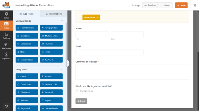Click the WPForms bear mascot logo
The width and height of the screenshot is (199, 111).
coord(6,5)
